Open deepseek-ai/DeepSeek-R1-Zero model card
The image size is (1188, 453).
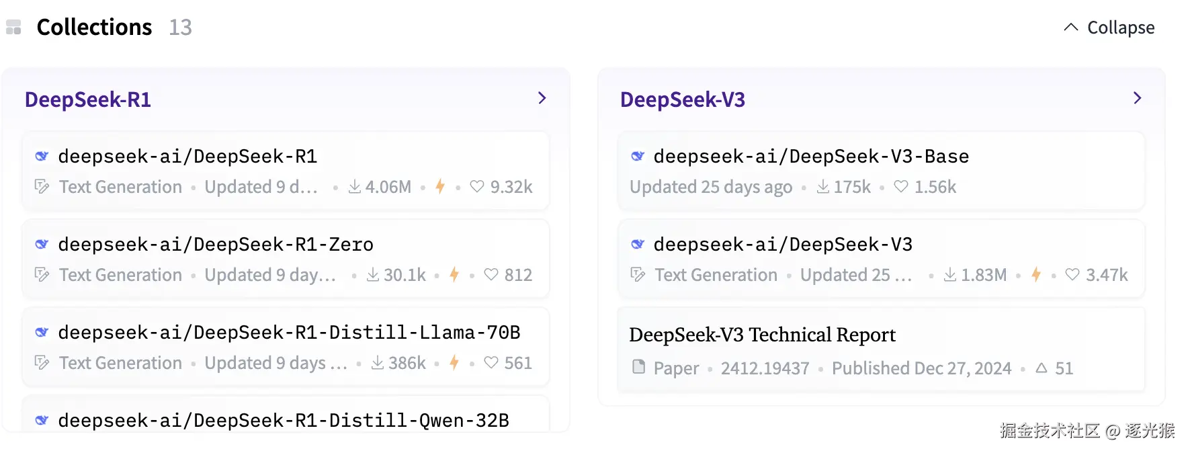(216, 245)
